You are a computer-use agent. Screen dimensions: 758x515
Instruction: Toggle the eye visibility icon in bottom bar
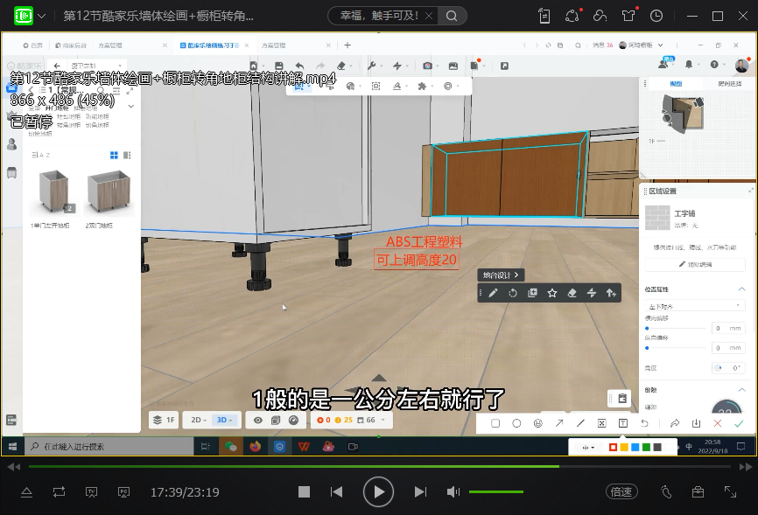(x=258, y=420)
